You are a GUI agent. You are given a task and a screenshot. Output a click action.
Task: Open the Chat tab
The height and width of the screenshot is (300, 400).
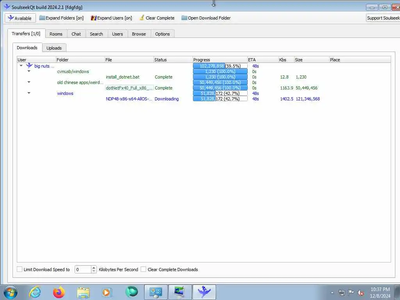[76, 34]
